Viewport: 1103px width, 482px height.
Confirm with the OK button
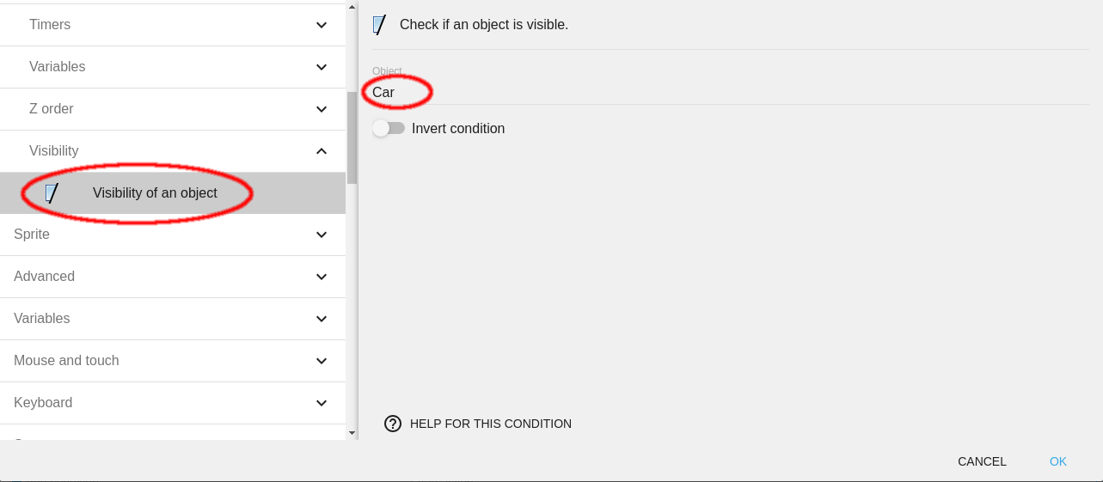coord(1057,461)
